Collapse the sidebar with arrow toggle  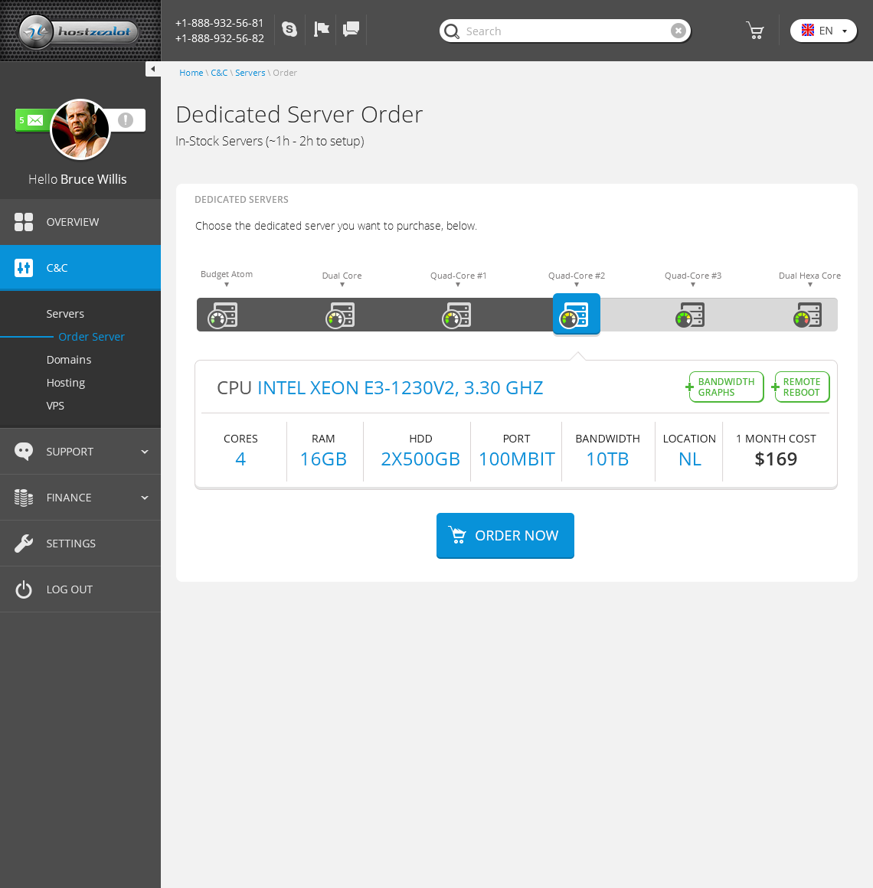click(x=153, y=69)
